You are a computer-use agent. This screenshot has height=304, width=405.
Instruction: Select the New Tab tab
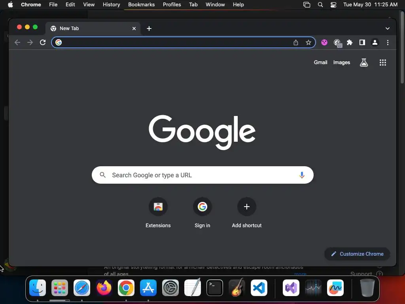pos(93,28)
